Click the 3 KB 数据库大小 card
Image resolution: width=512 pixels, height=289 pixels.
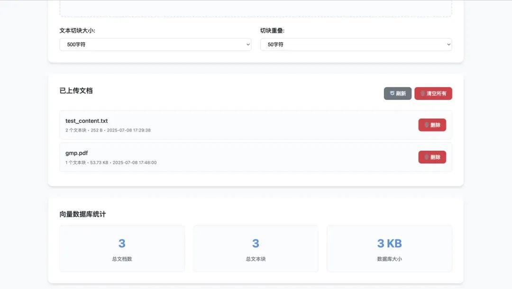pos(389,248)
